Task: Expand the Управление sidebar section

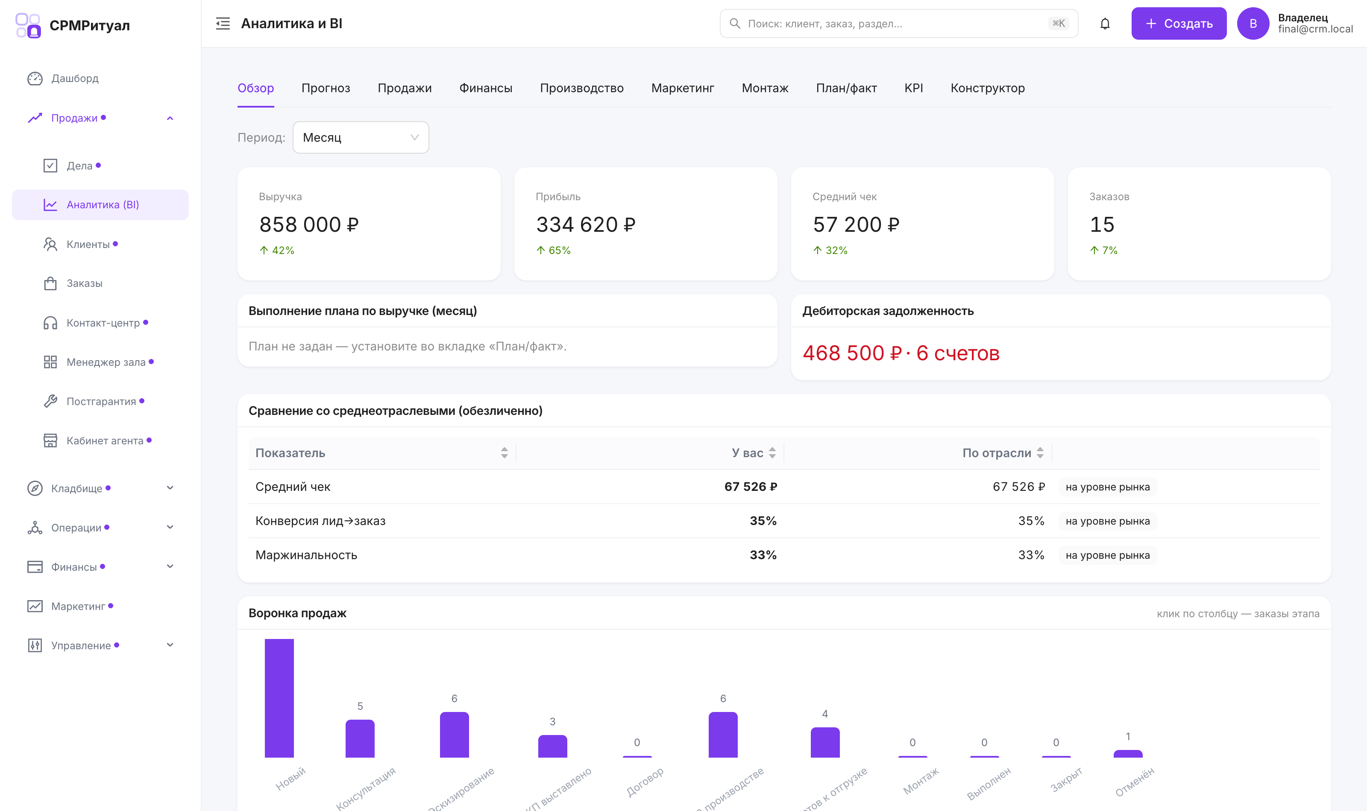Action: point(170,645)
